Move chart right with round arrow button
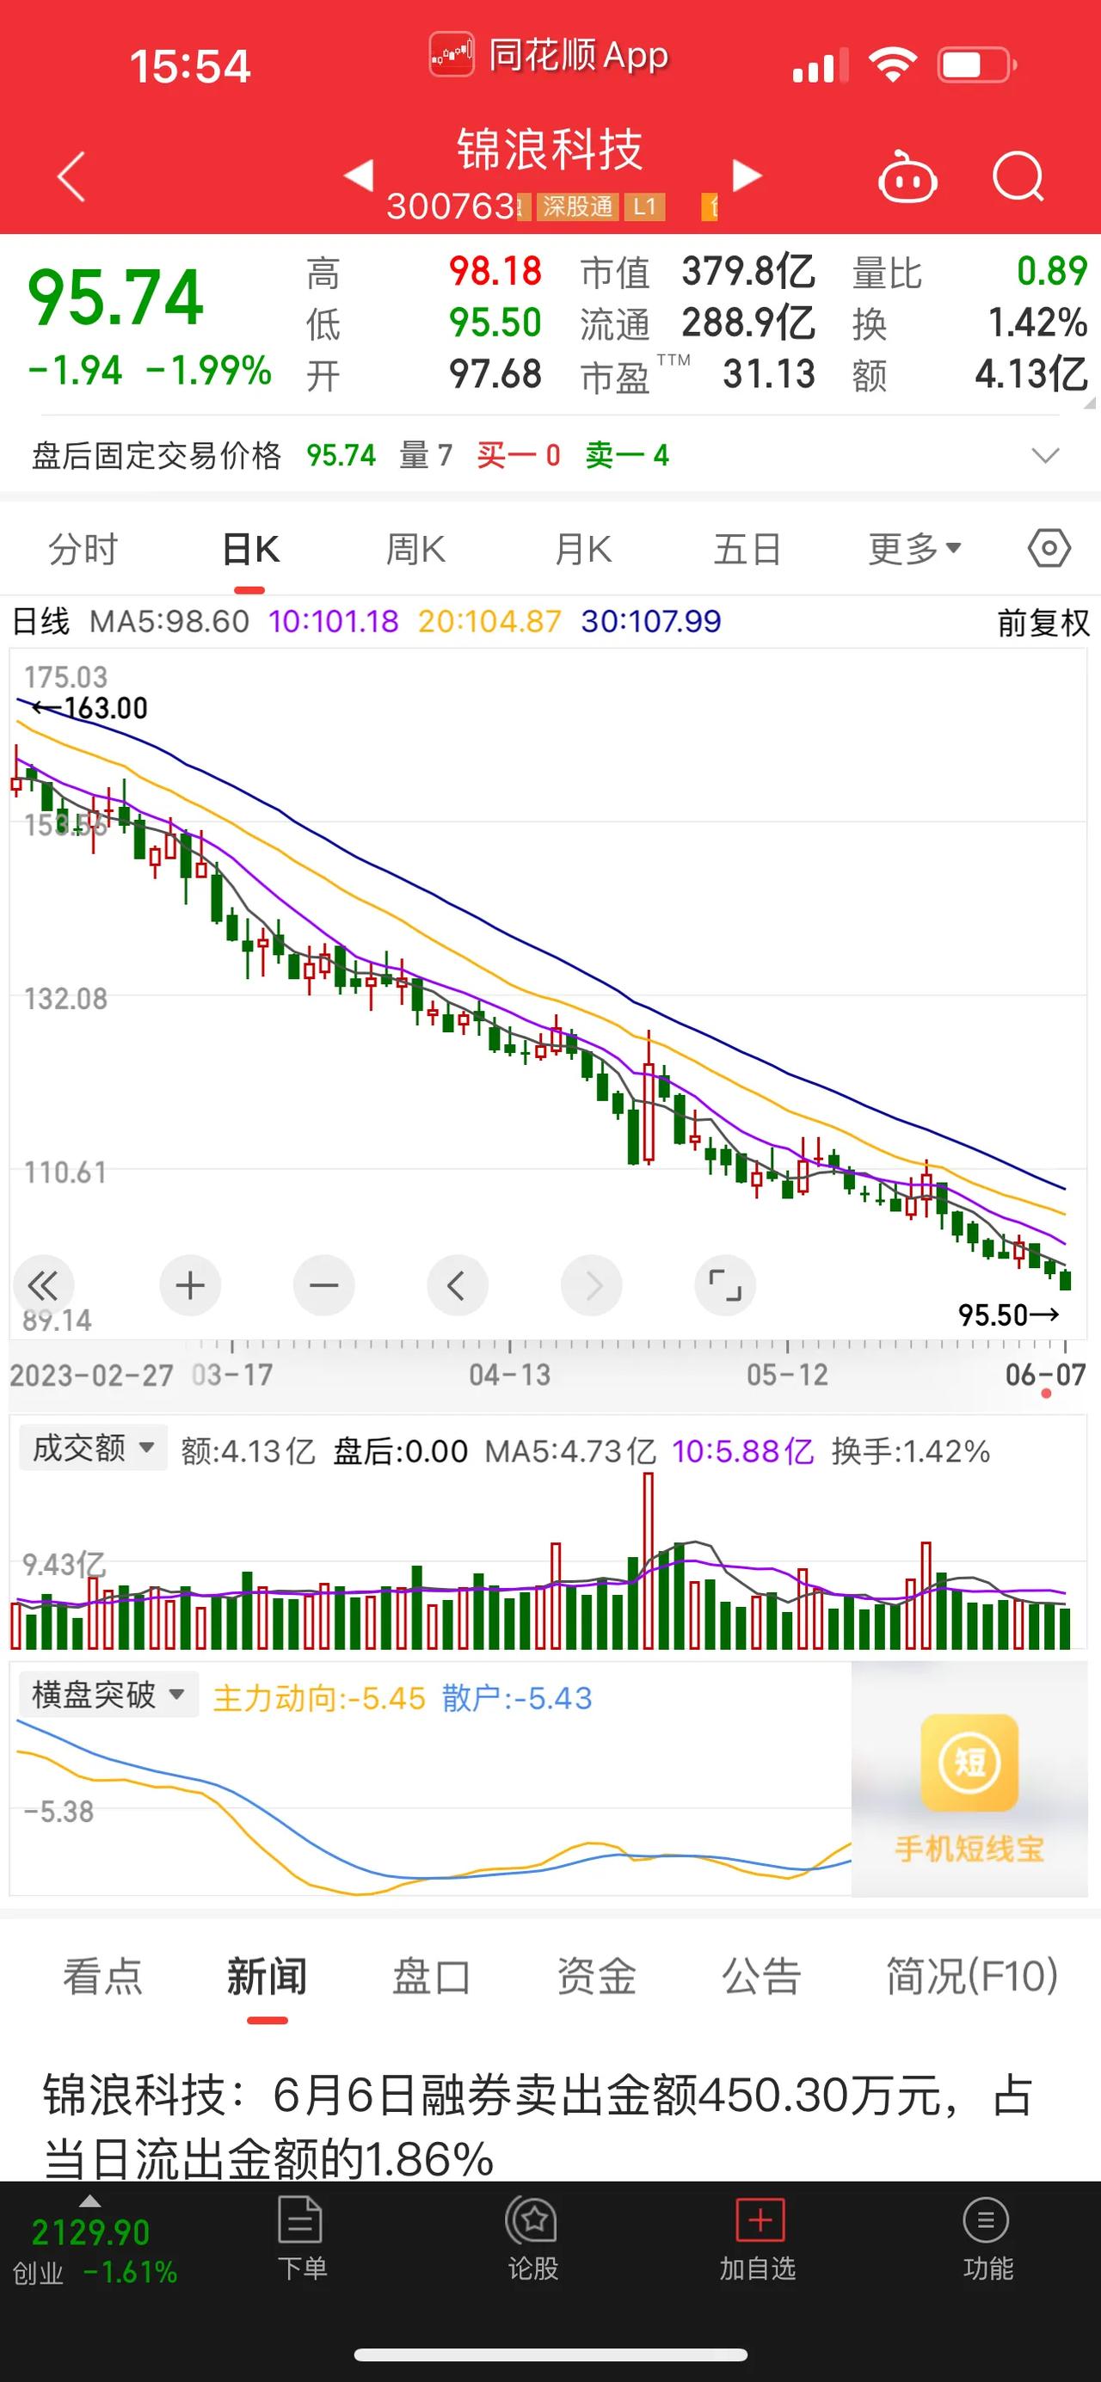 click(x=592, y=1285)
